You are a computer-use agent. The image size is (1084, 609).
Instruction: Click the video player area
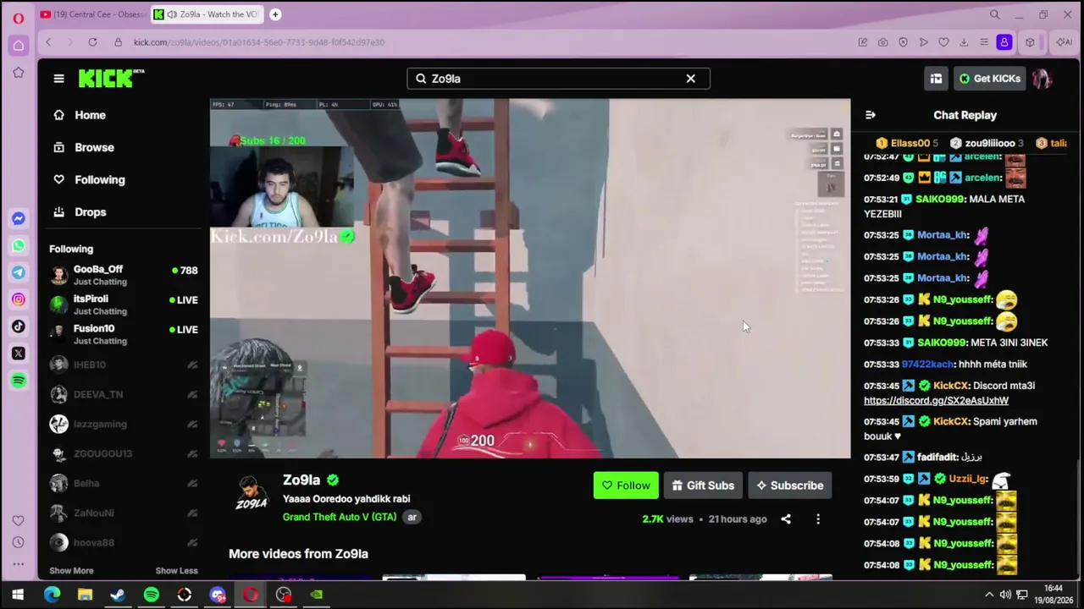pos(530,278)
